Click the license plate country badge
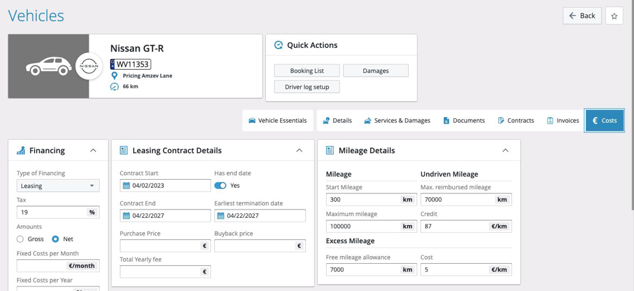Viewport: 634px width, 291px height. click(113, 64)
